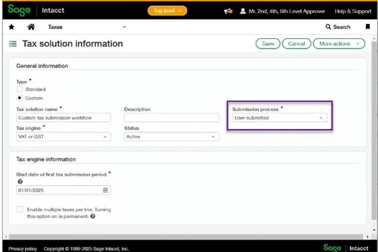Open the calendar picker for start date
Screen dimensions: 378x252
coord(105,190)
